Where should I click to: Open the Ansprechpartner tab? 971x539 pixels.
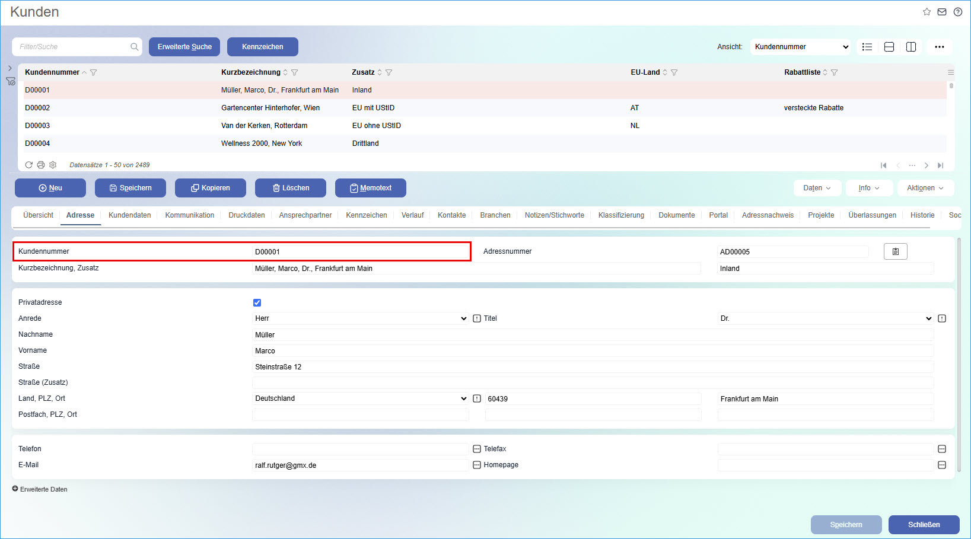(x=305, y=215)
